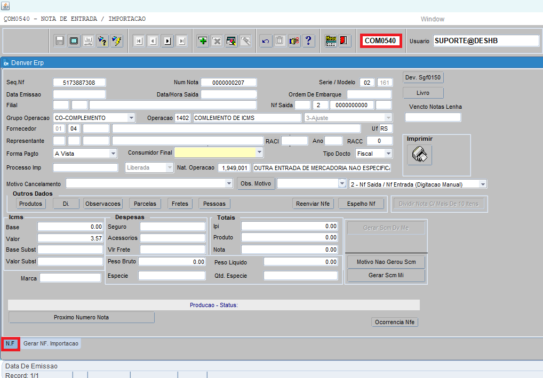
Task: Click the Fretes button
Action: 180,204
